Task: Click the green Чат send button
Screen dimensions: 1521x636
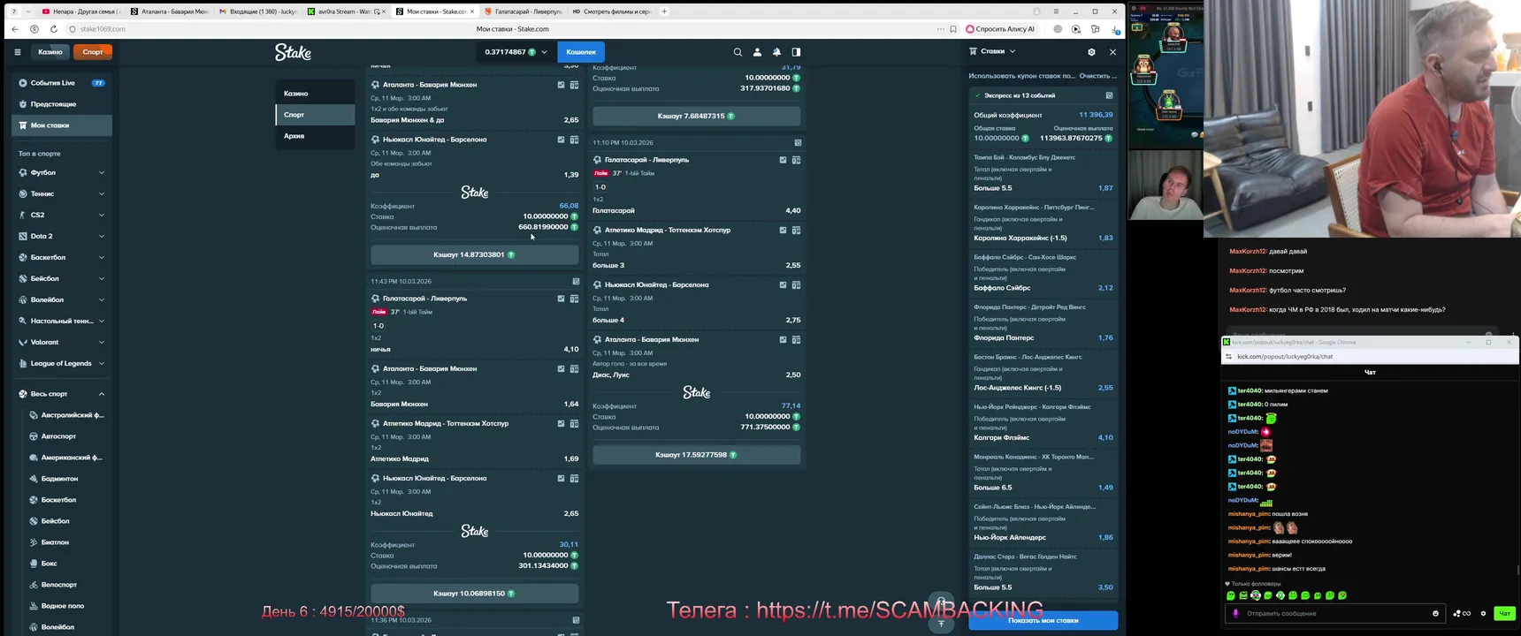Action: [1503, 613]
